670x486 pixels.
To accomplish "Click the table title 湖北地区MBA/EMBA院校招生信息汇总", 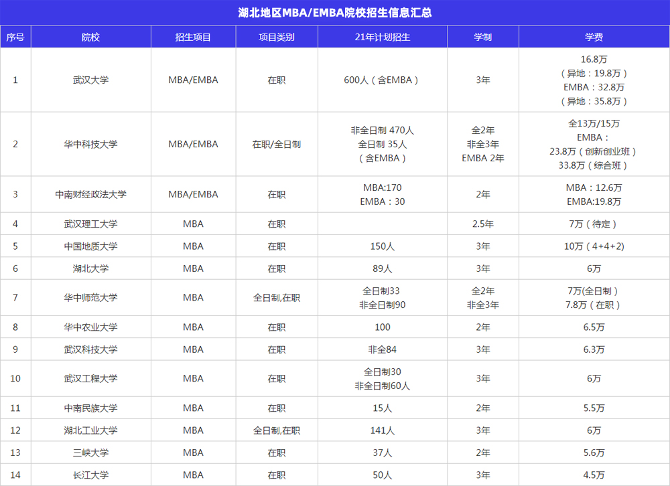I will point(334,13).
